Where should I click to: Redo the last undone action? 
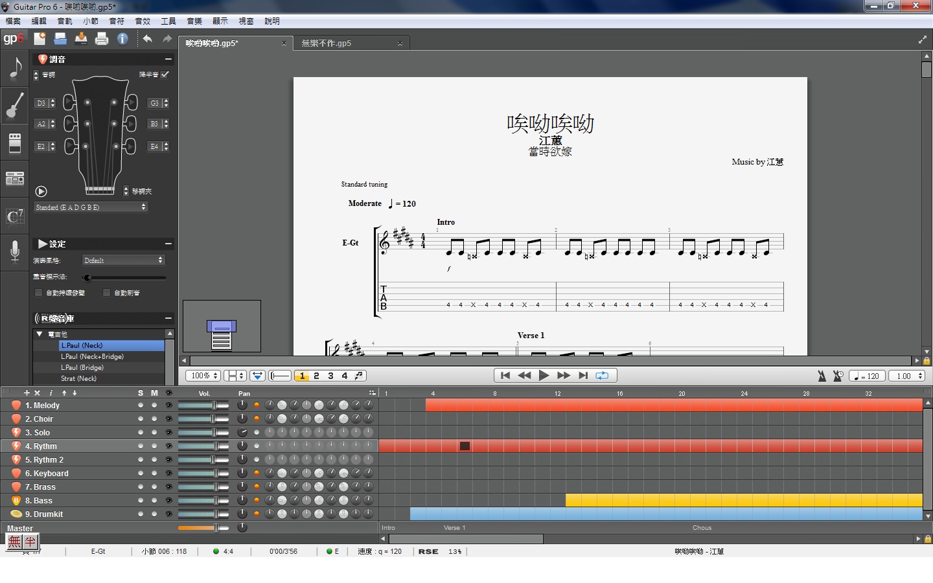[167, 39]
